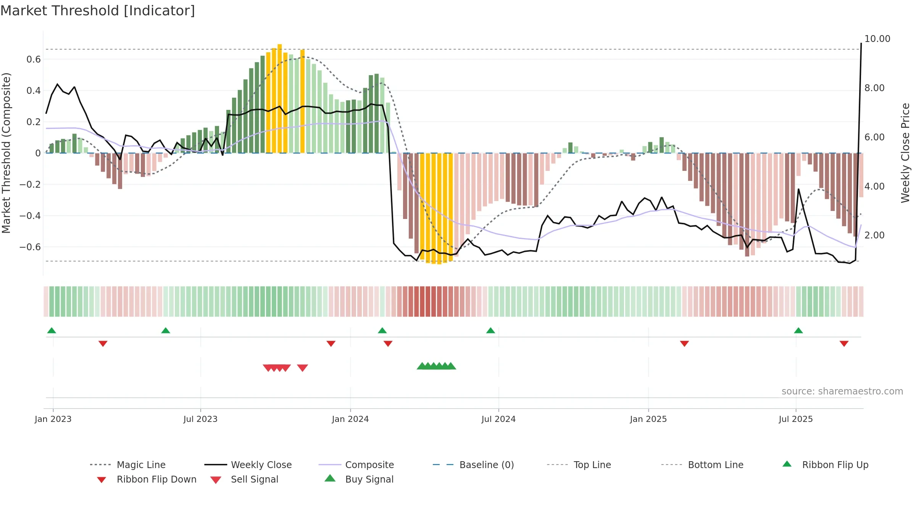Click the last Buy Signal marker in the cluster
This screenshot has width=916, height=515.
[451, 366]
